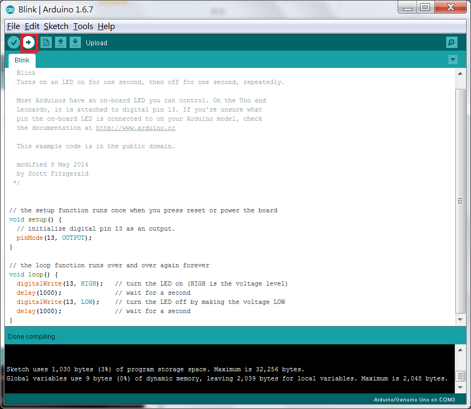471x409 pixels.
Task: Click '// the loop function runs over' comment
Action: pyautogui.click(x=109, y=266)
